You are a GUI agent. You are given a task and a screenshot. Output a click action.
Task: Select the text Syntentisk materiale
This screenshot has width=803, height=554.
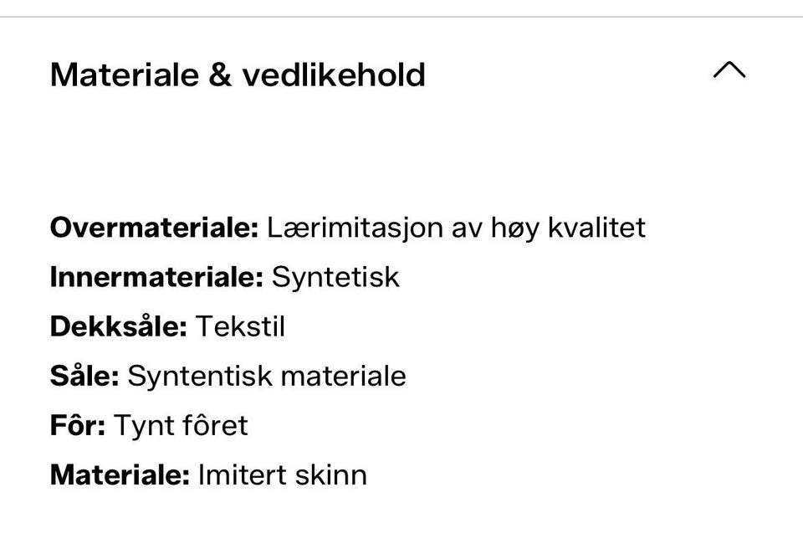(x=267, y=375)
